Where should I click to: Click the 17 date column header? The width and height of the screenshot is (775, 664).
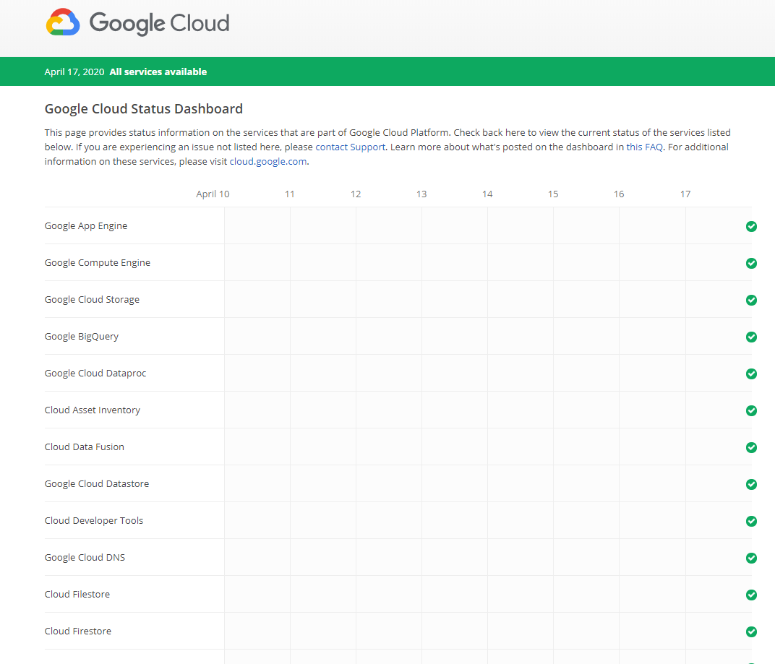click(685, 194)
